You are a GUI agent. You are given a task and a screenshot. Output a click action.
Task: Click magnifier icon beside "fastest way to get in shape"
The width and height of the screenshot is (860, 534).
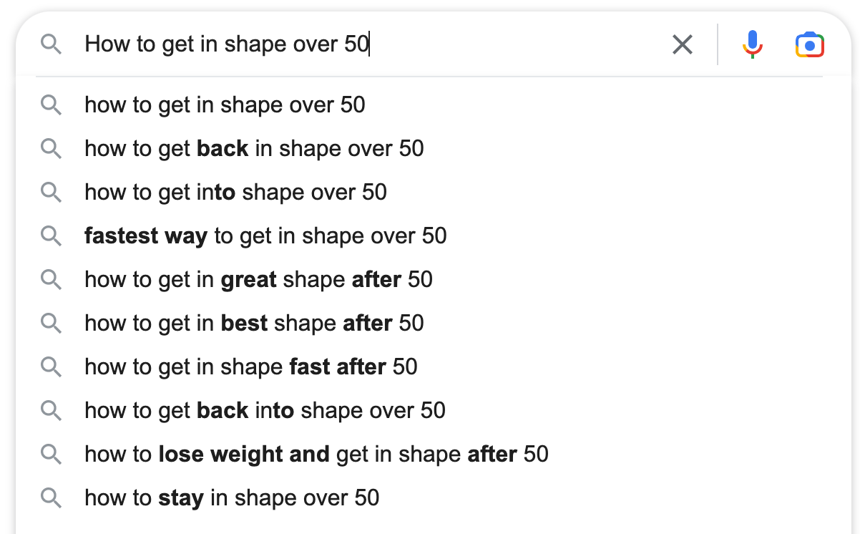coord(51,236)
